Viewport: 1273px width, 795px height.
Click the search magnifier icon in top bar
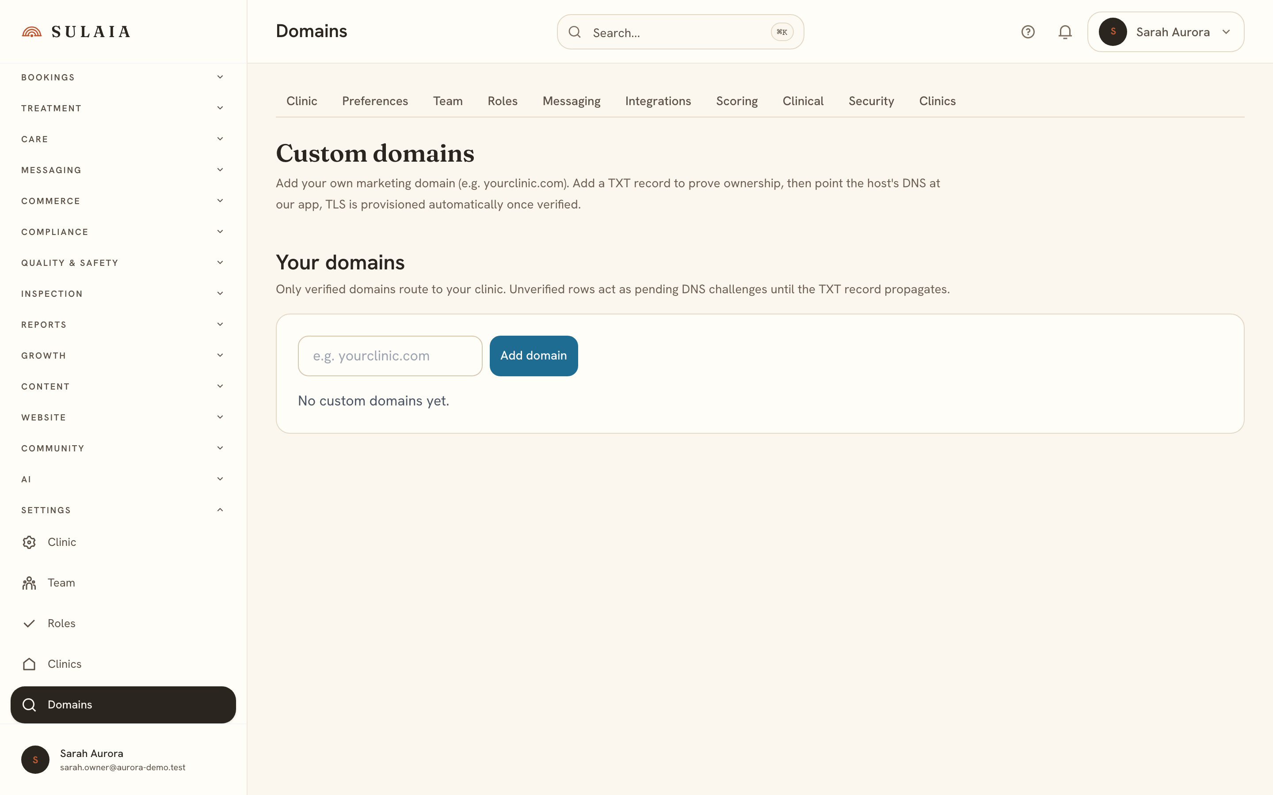(575, 32)
